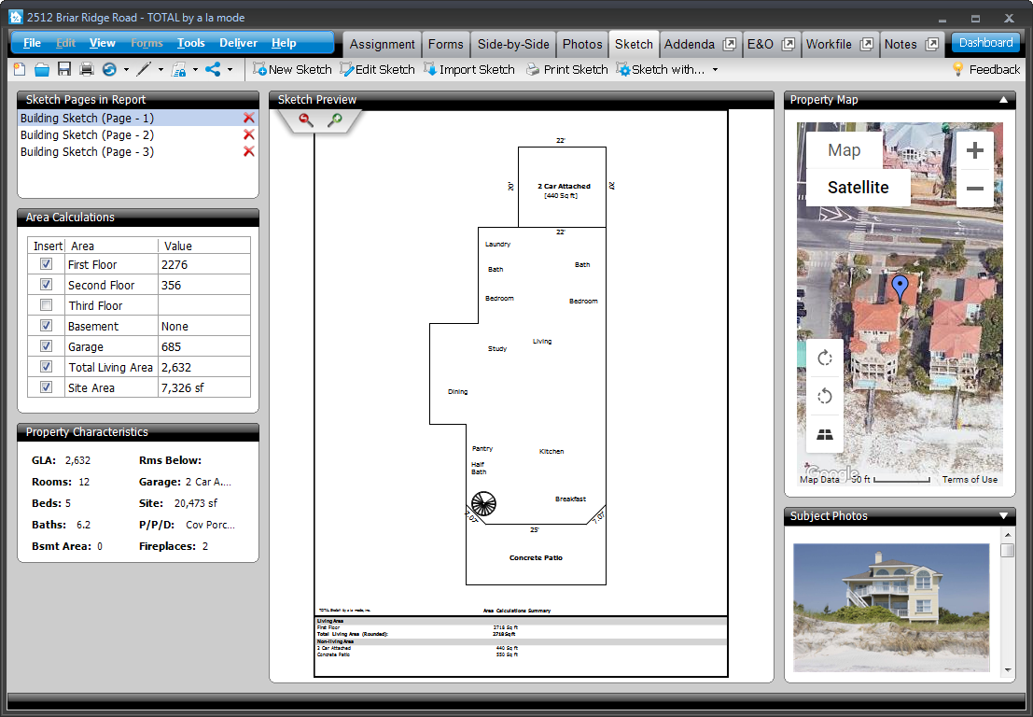Click the Import Sketch button

[468, 69]
